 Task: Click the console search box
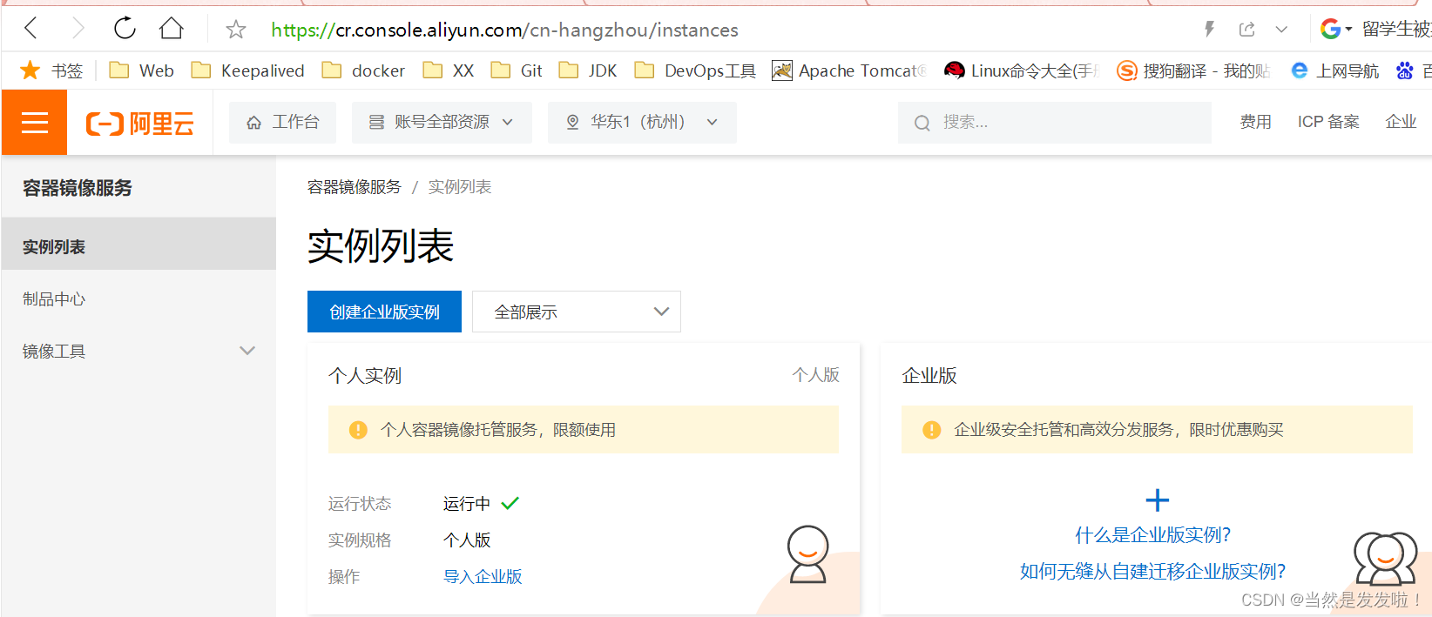[x=1054, y=123]
